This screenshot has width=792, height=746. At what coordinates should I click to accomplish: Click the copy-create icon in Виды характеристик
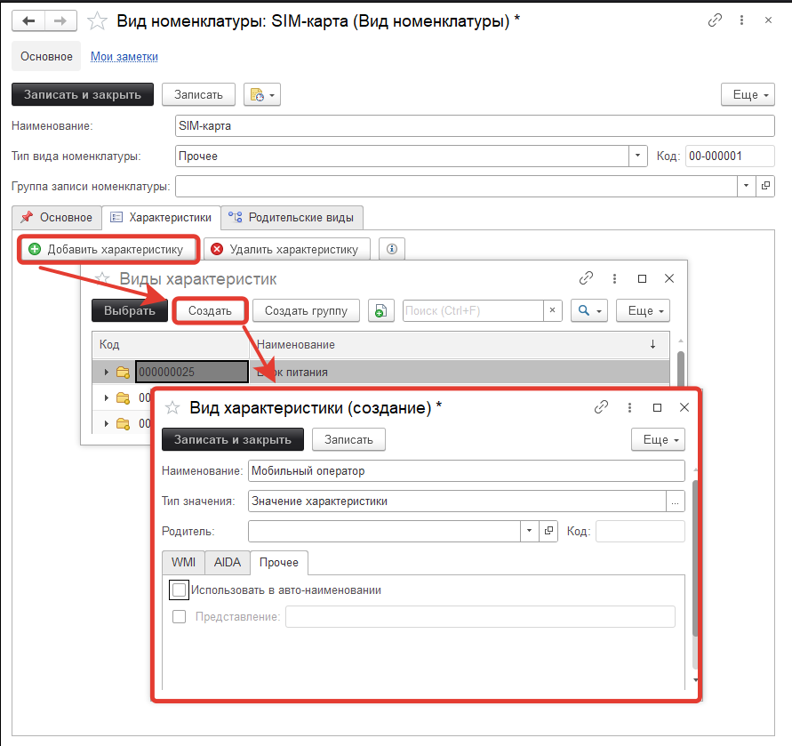(x=381, y=310)
